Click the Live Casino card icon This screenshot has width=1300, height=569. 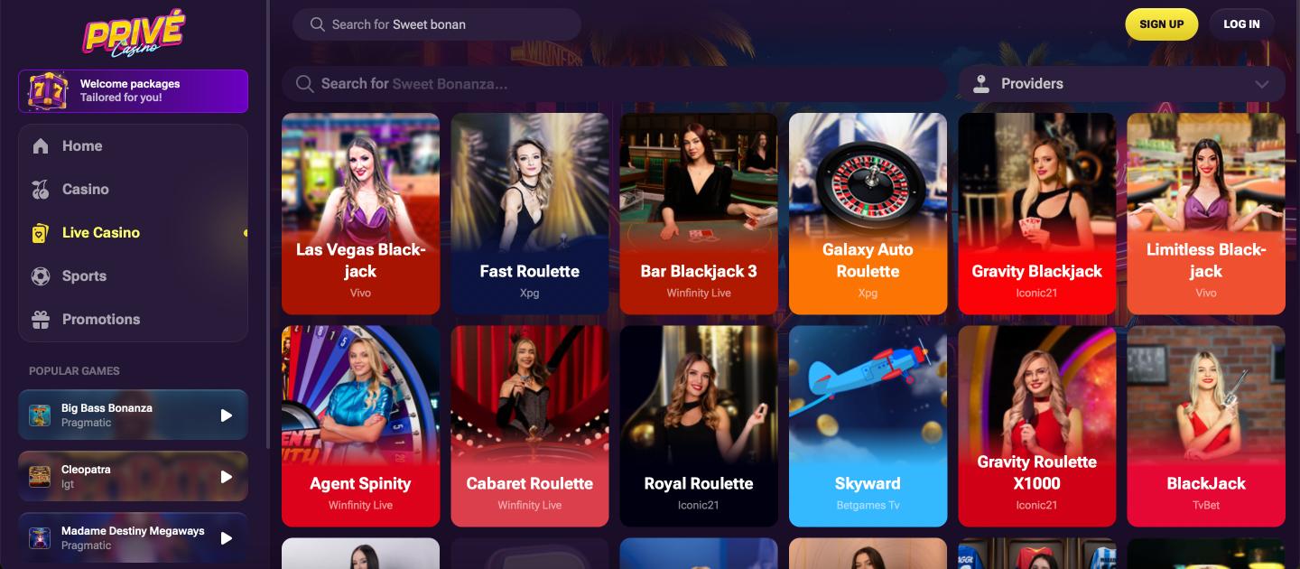tap(41, 232)
